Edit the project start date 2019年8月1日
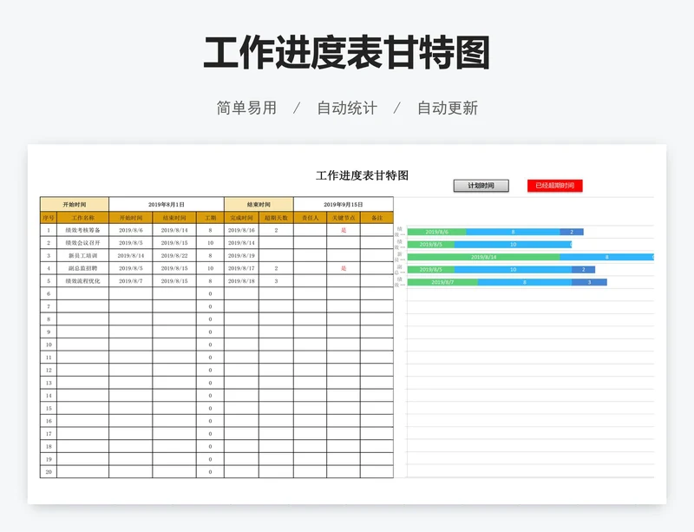This screenshot has width=694, height=532. coord(167,204)
